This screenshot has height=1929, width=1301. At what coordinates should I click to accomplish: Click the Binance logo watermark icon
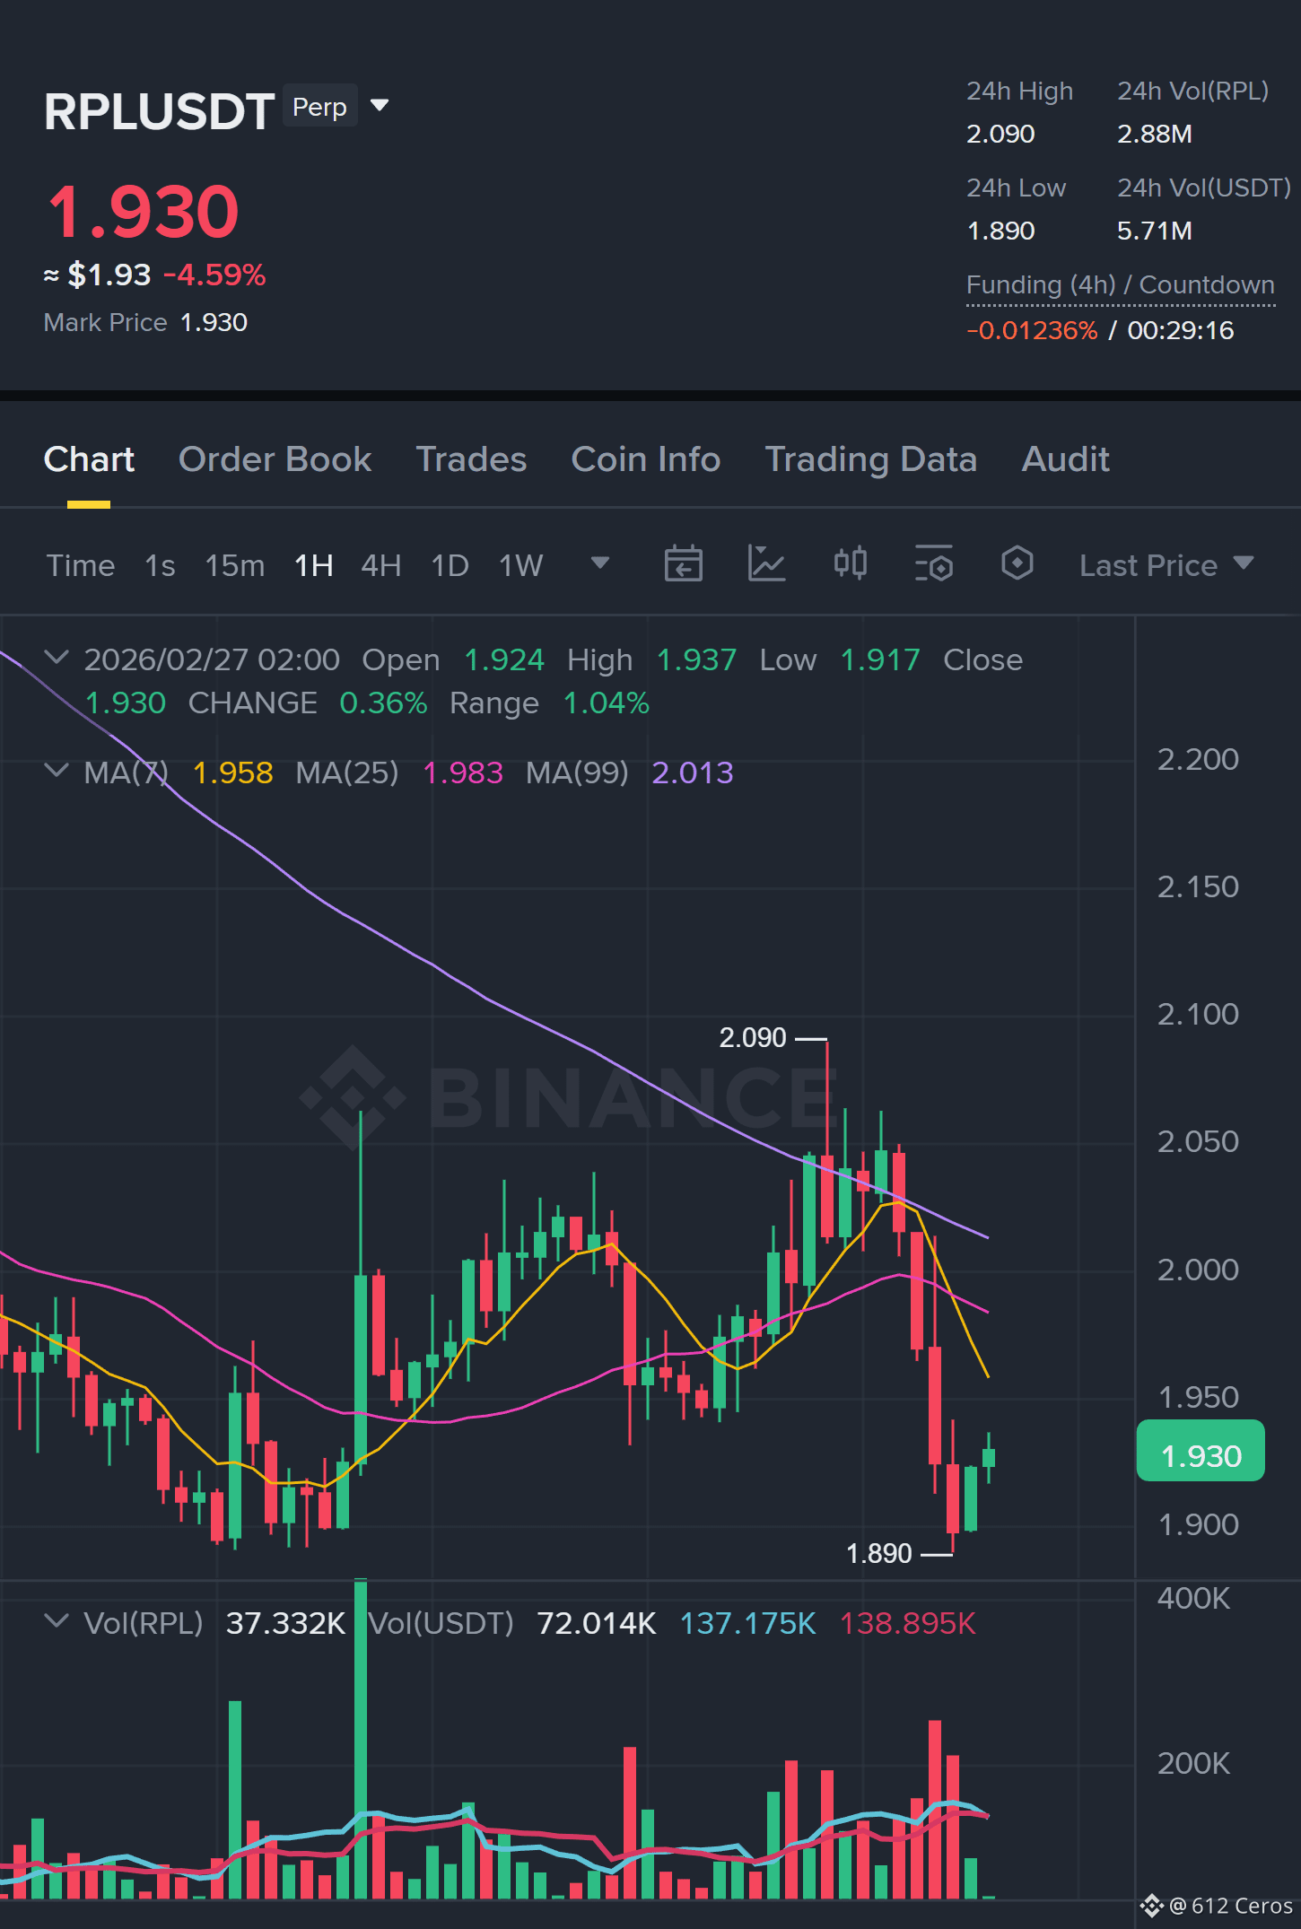pyautogui.click(x=353, y=1097)
